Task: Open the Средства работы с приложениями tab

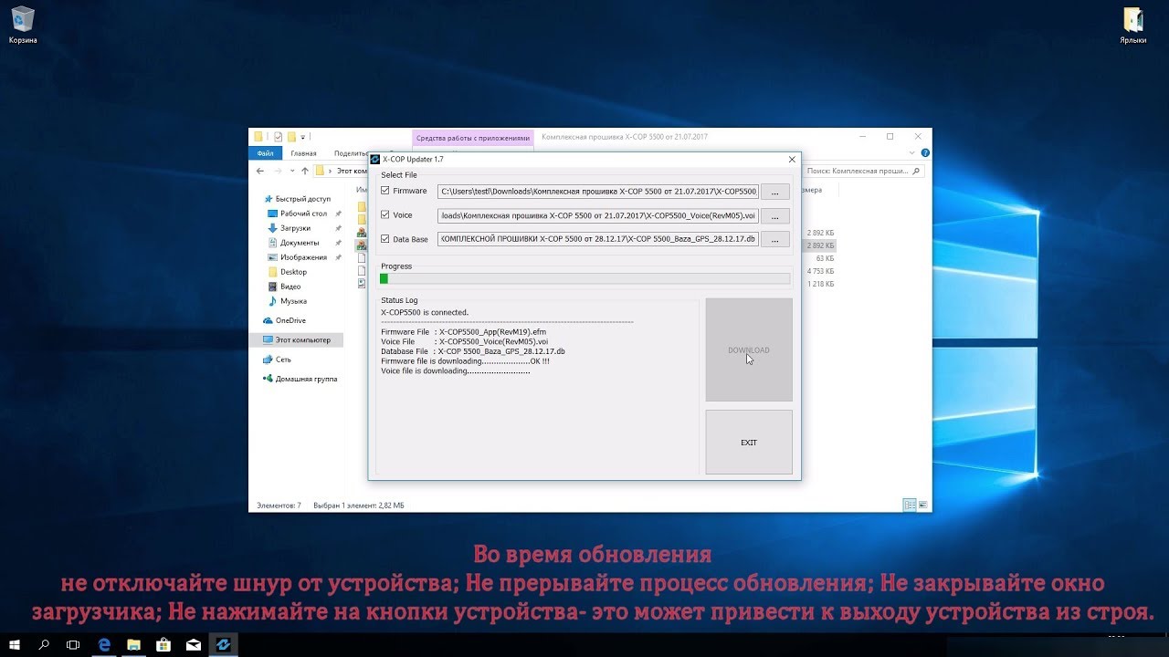Action: pos(473,138)
